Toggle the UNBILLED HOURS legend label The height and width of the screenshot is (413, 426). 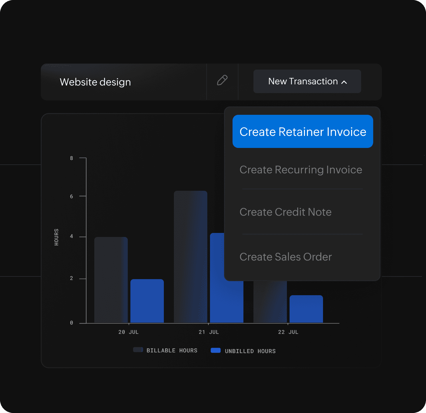tap(250, 351)
